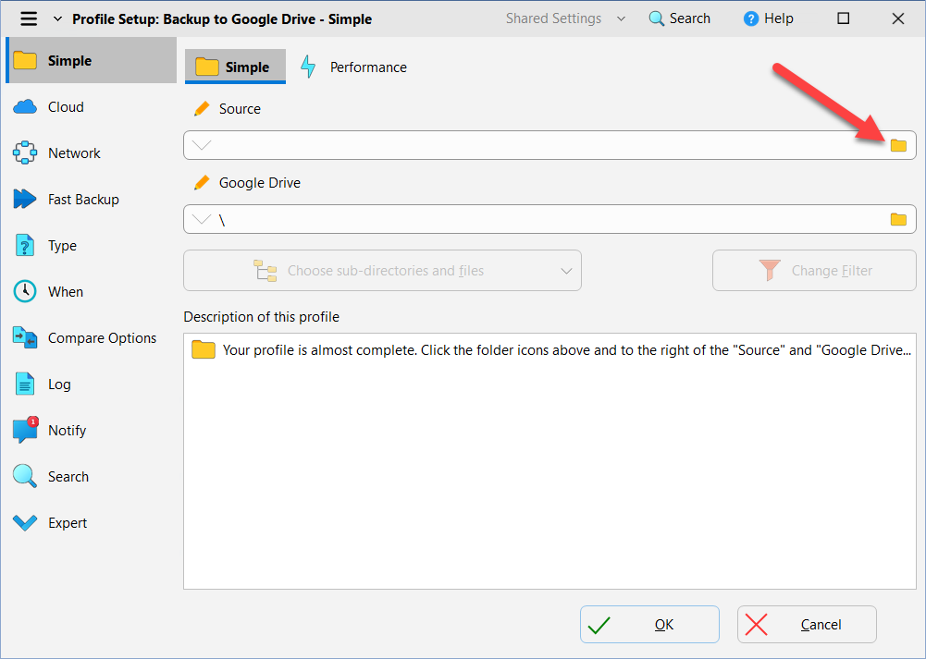Image resolution: width=926 pixels, height=659 pixels.
Task: Select the Cloud sidebar label
Action: [x=67, y=107]
